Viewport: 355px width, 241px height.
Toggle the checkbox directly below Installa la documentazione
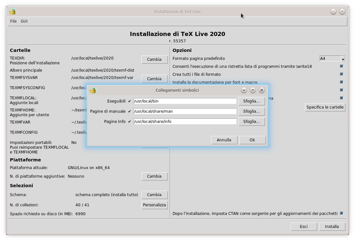[x=342, y=90]
